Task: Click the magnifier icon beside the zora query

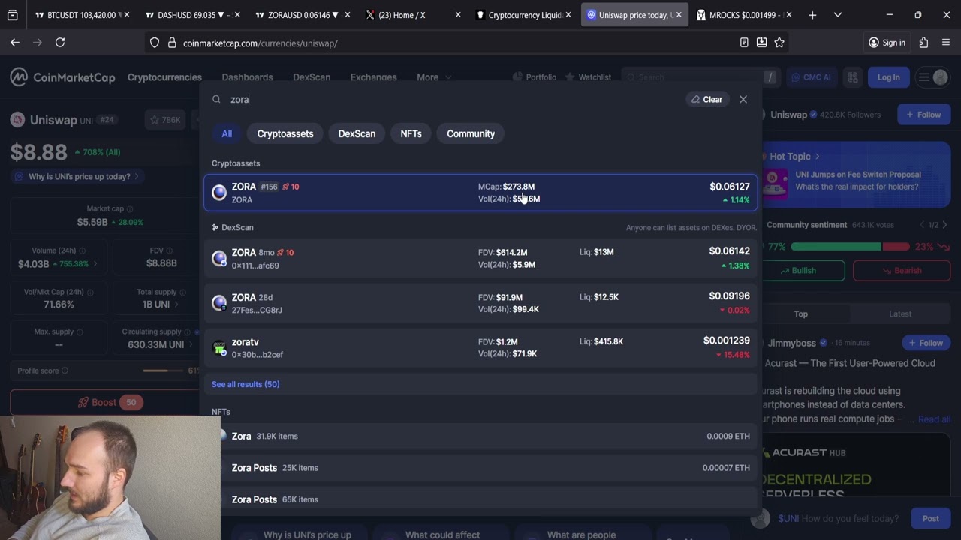Action: pyautogui.click(x=216, y=99)
